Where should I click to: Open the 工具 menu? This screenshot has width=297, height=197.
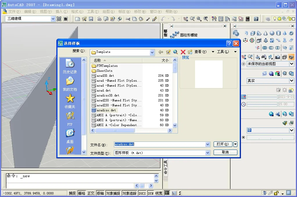tap(93, 12)
